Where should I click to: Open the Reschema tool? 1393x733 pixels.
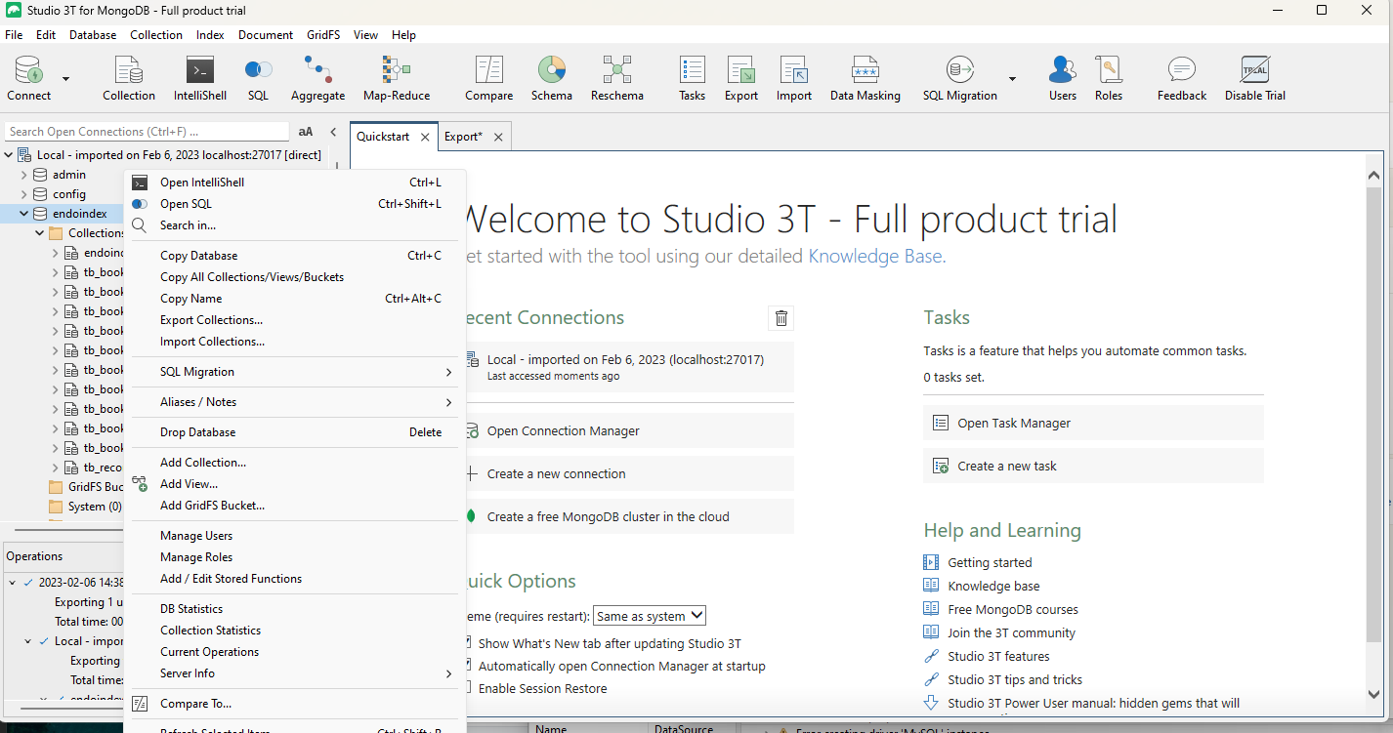click(617, 77)
